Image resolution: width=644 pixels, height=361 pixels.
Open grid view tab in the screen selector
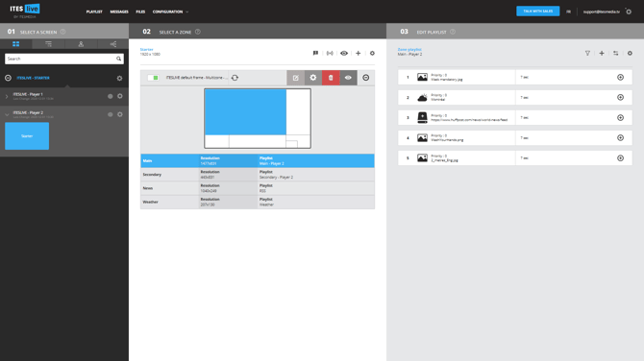[16, 44]
